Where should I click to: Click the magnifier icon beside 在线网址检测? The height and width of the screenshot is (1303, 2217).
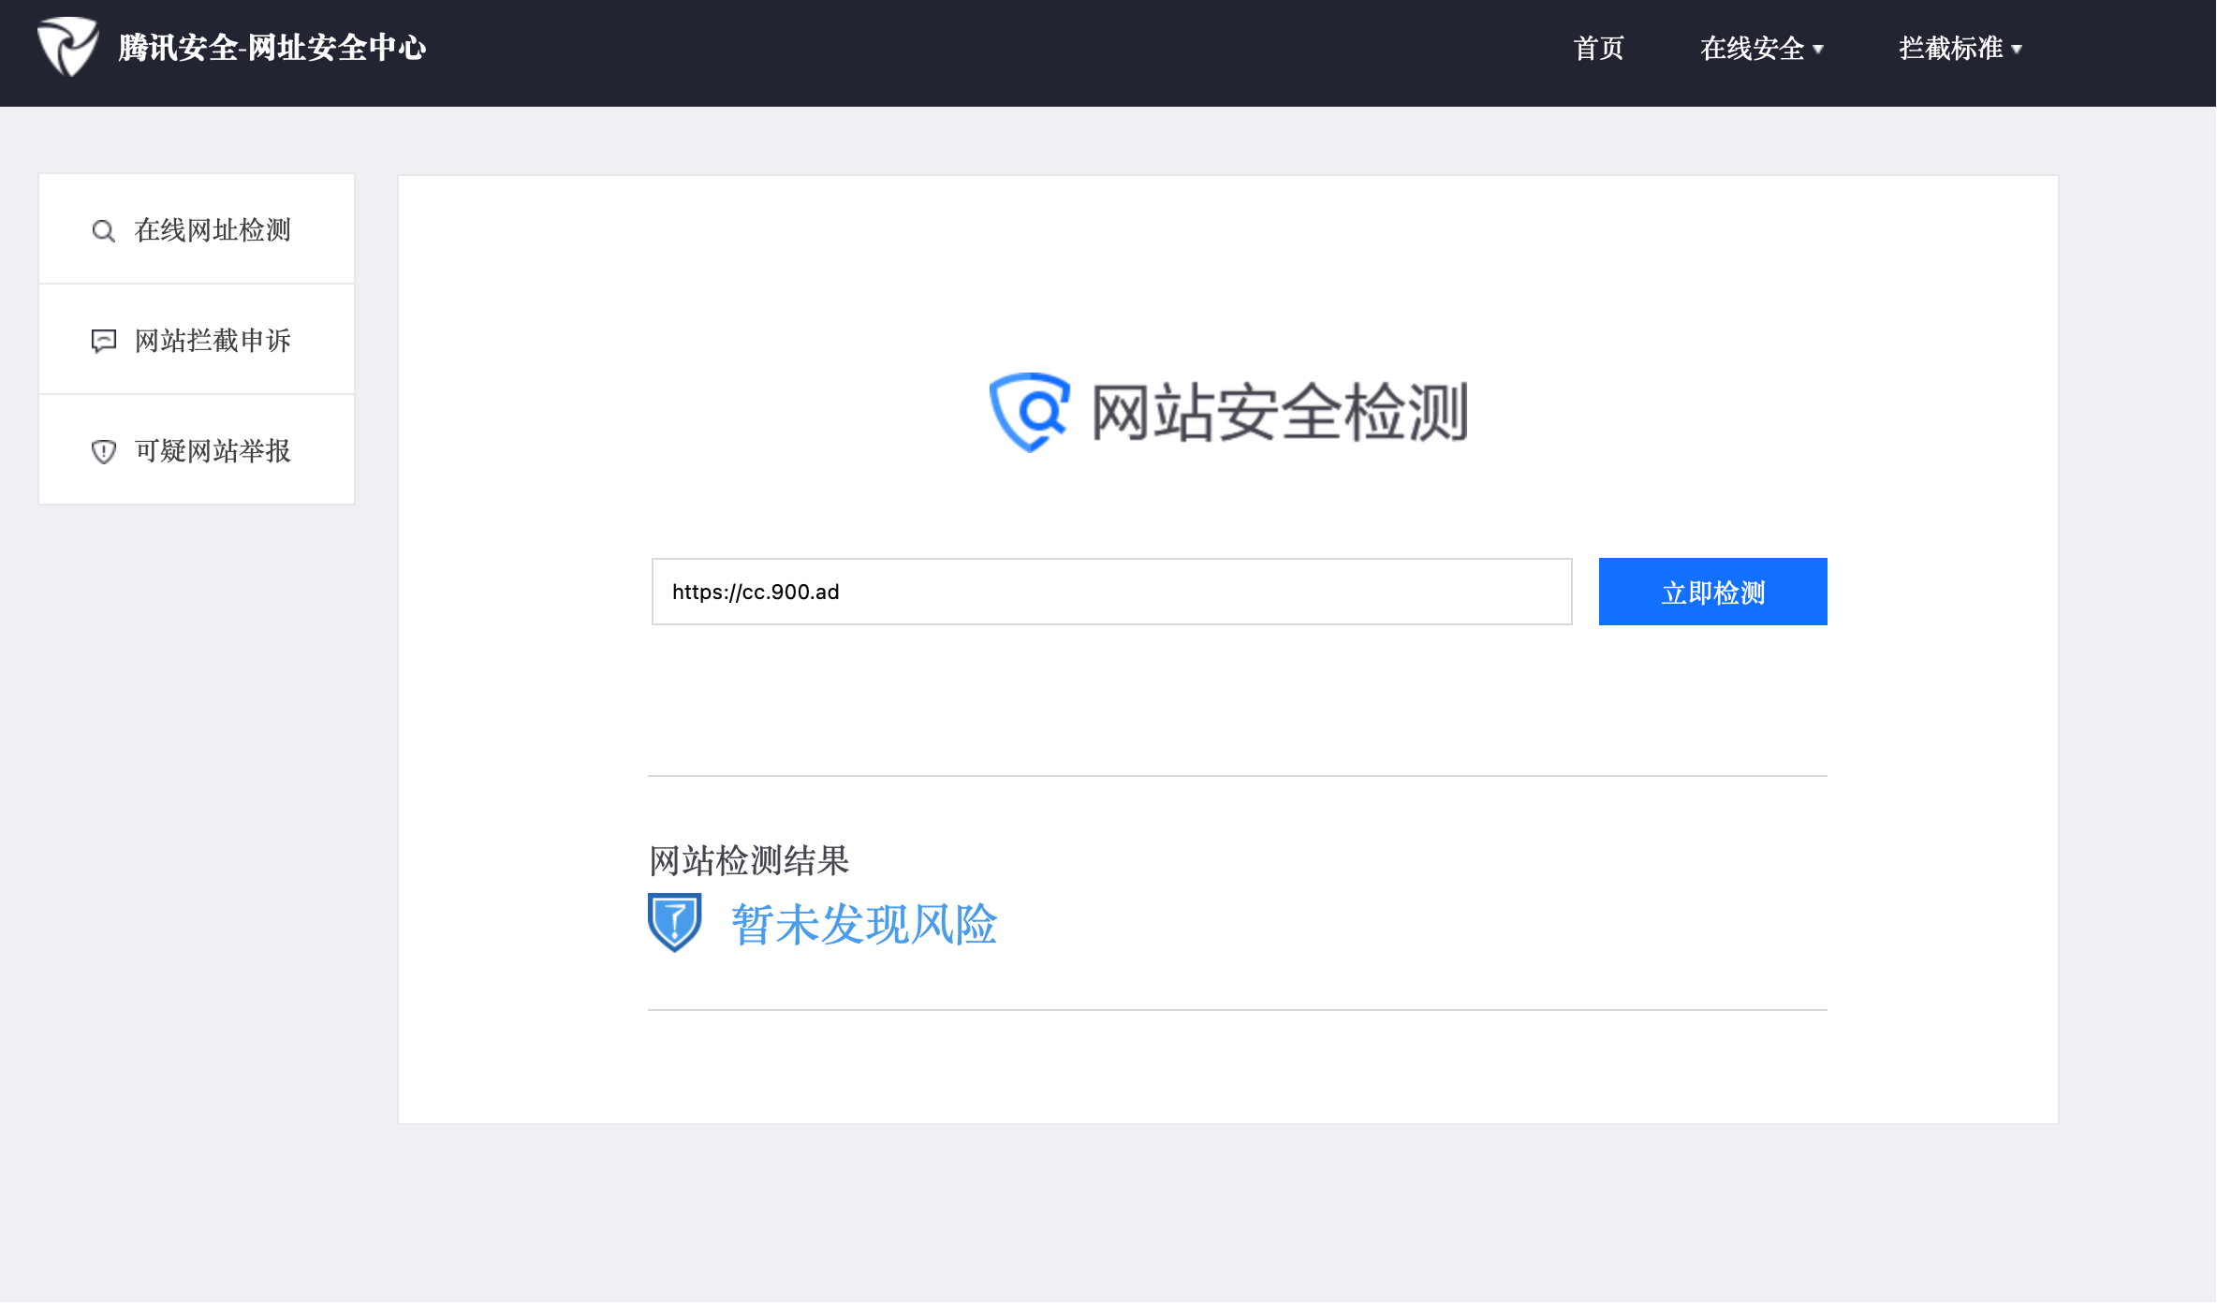point(103,231)
